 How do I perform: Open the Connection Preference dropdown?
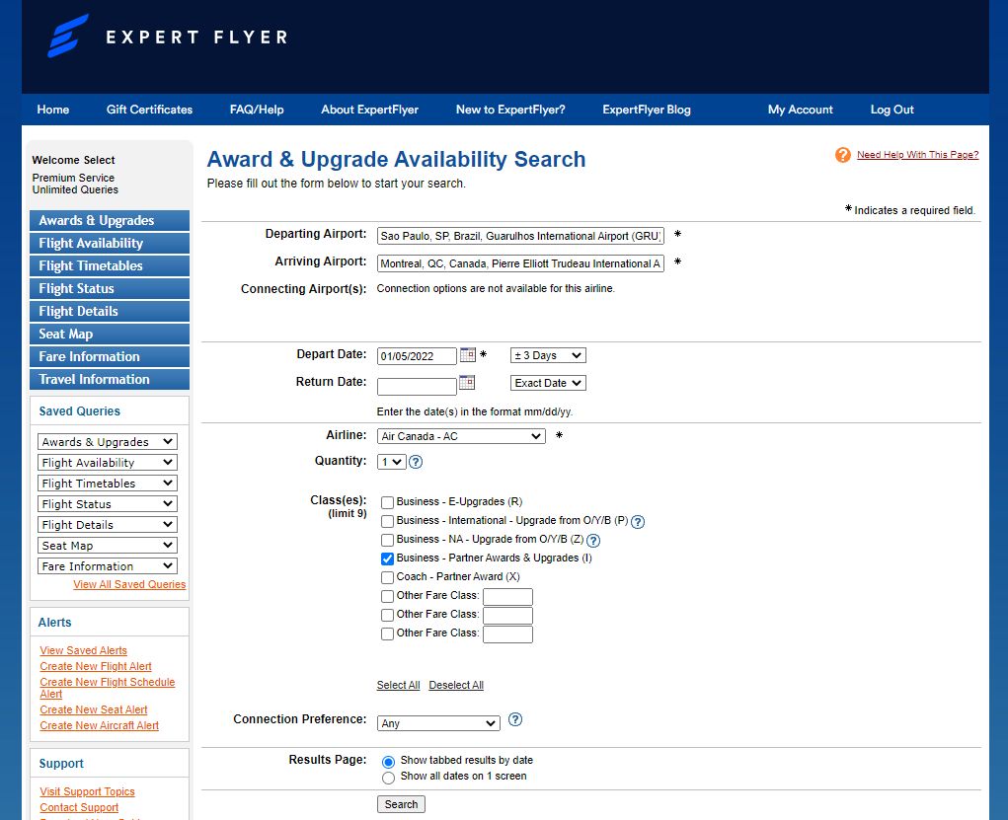click(438, 723)
